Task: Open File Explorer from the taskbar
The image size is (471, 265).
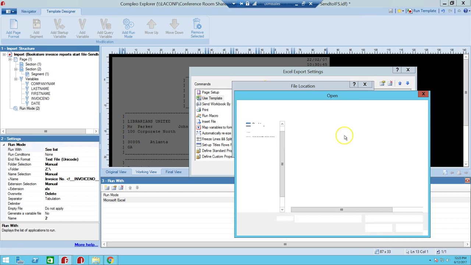Action: coord(96,261)
